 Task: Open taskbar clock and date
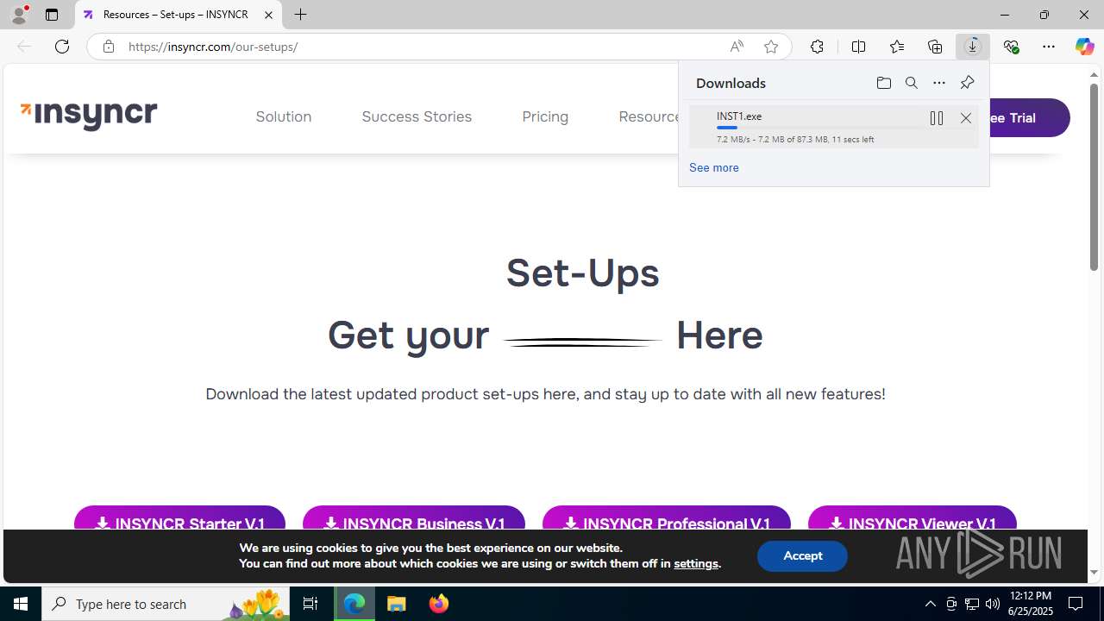pyautogui.click(x=1031, y=604)
